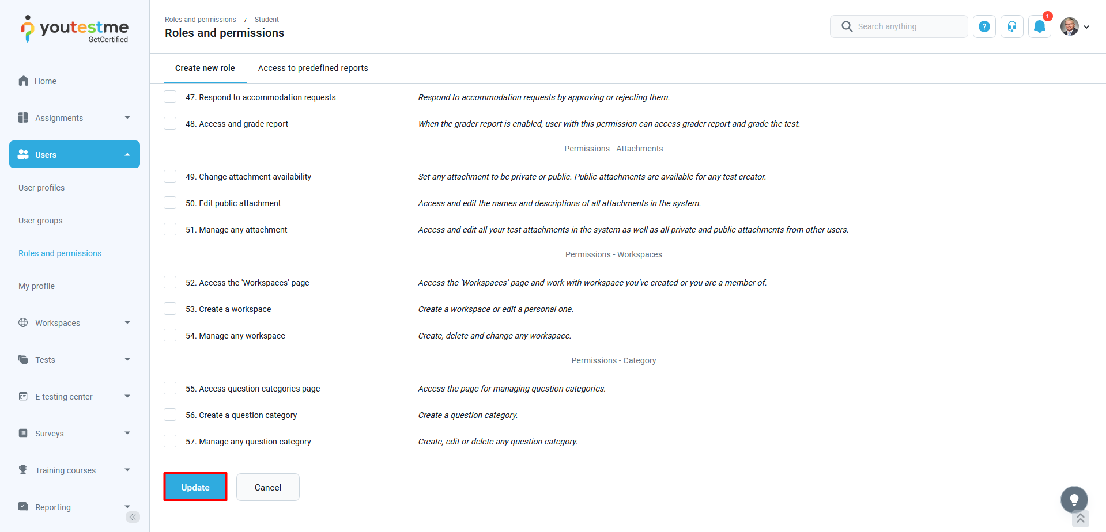Click the scroll-to-top double arrow icon

tap(1081, 519)
